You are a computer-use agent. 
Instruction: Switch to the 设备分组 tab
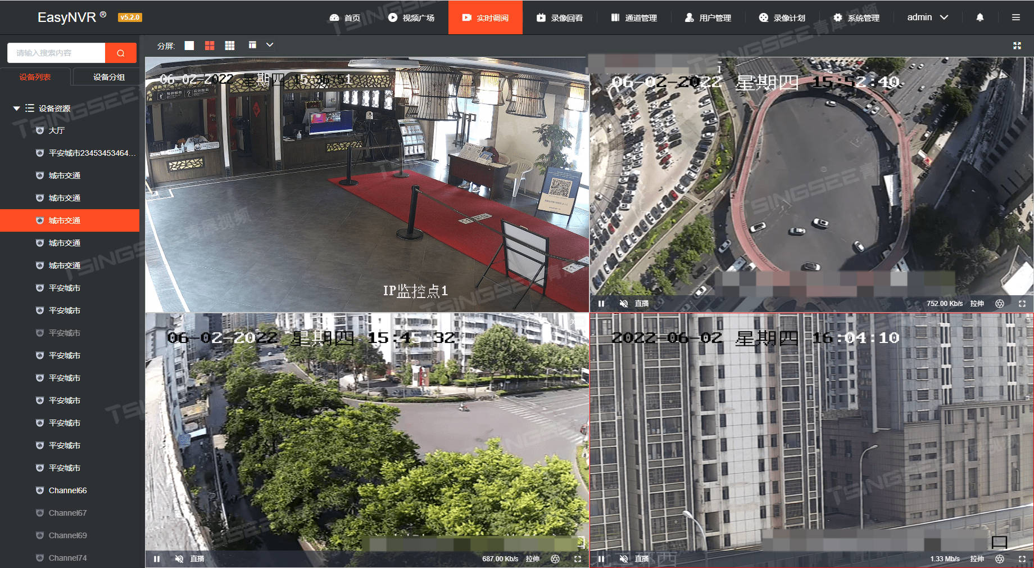pos(107,77)
